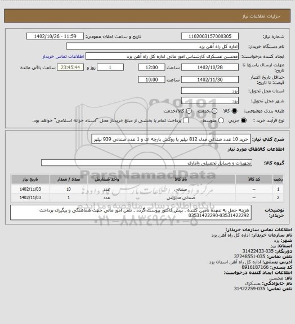Viewport: 295px width, 324px height.
Task: Select the کالا radio button
Action: tap(234, 111)
